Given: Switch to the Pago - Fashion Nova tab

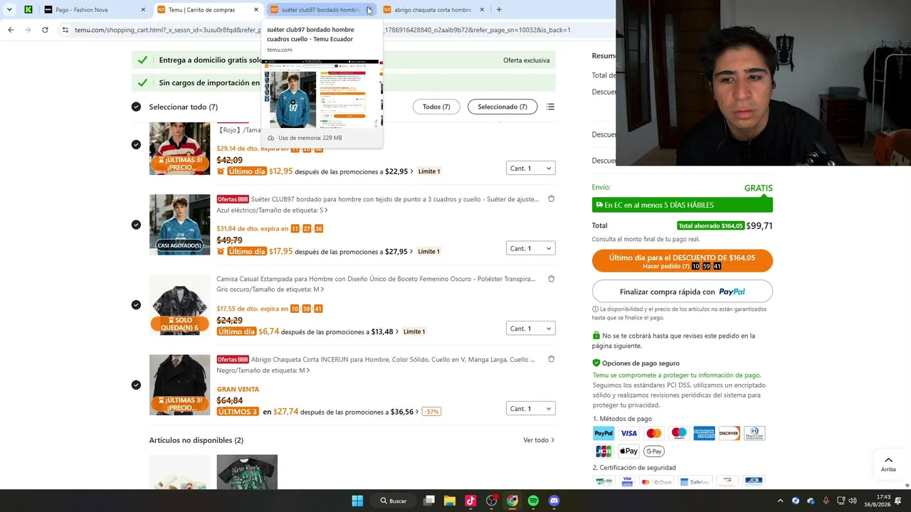Looking at the screenshot, I should click(x=94, y=10).
